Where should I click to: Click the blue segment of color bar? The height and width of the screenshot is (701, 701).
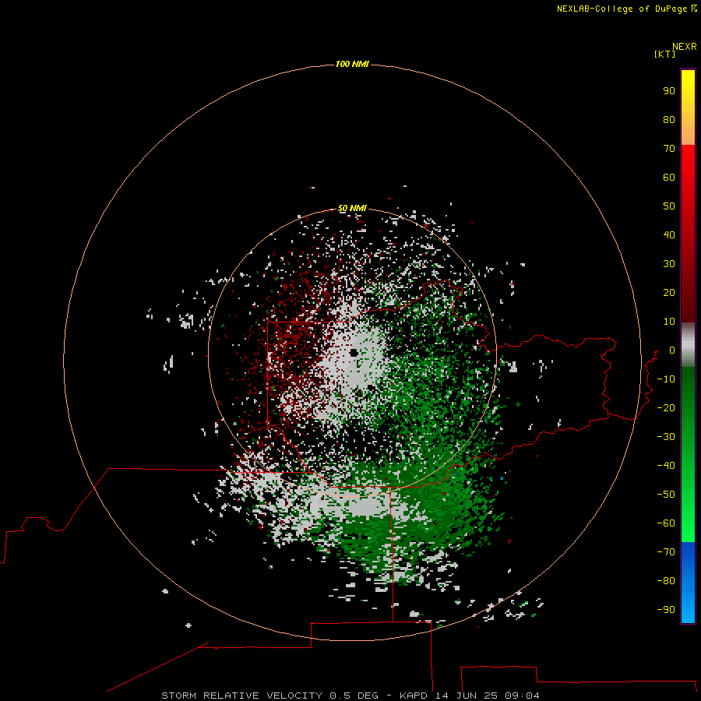point(688,582)
